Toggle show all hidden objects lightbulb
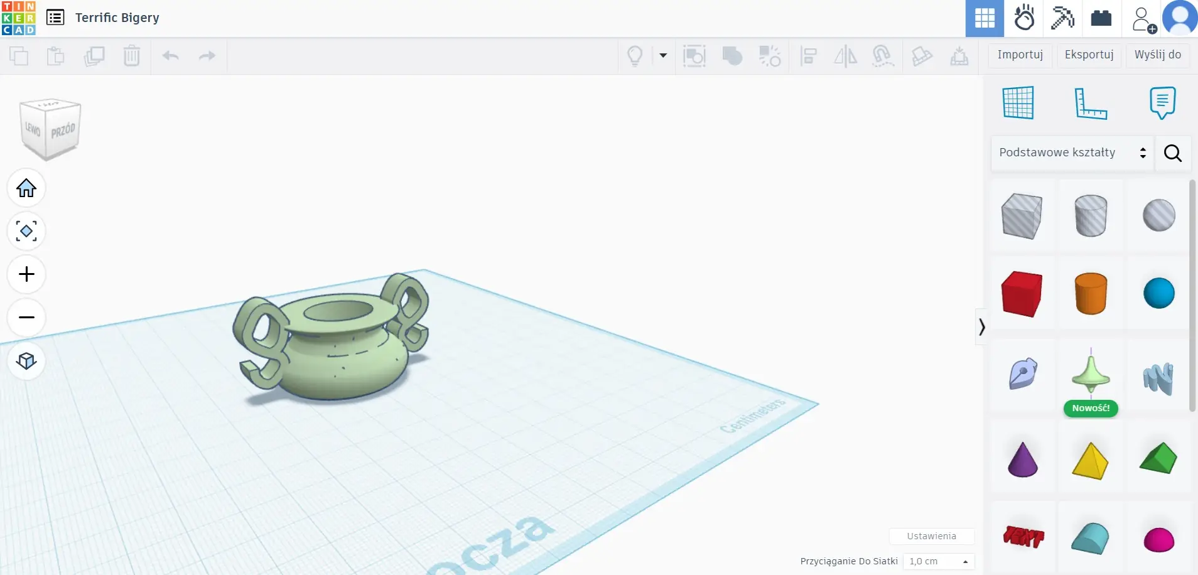 click(635, 56)
